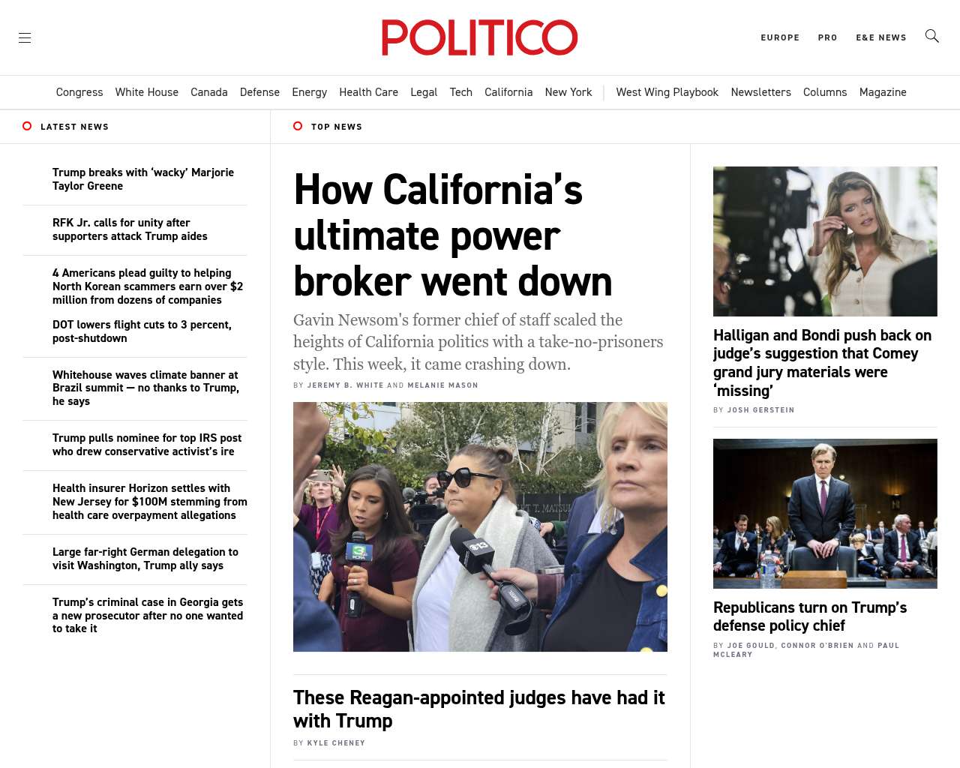960x768 pixels.
Task: Open E&E News link
Action: (881, 37)
